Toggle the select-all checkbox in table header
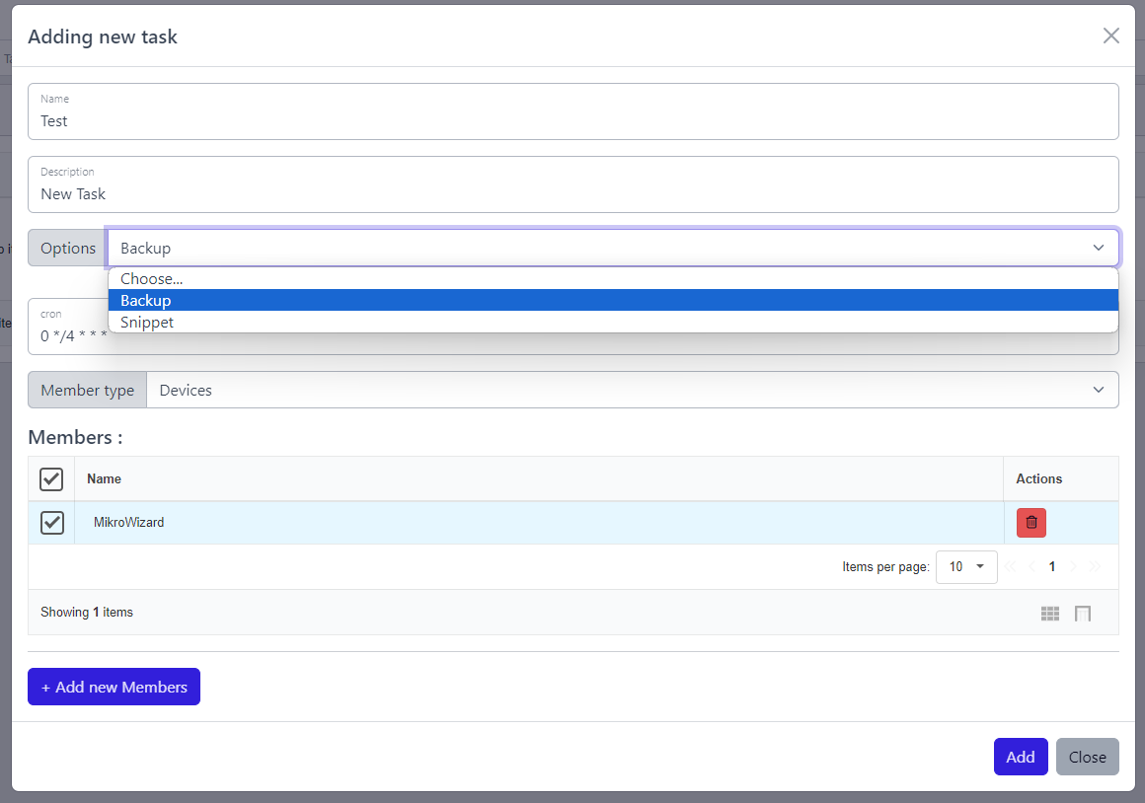This screenshot has width=1145, height=803. tap(52, 478)
